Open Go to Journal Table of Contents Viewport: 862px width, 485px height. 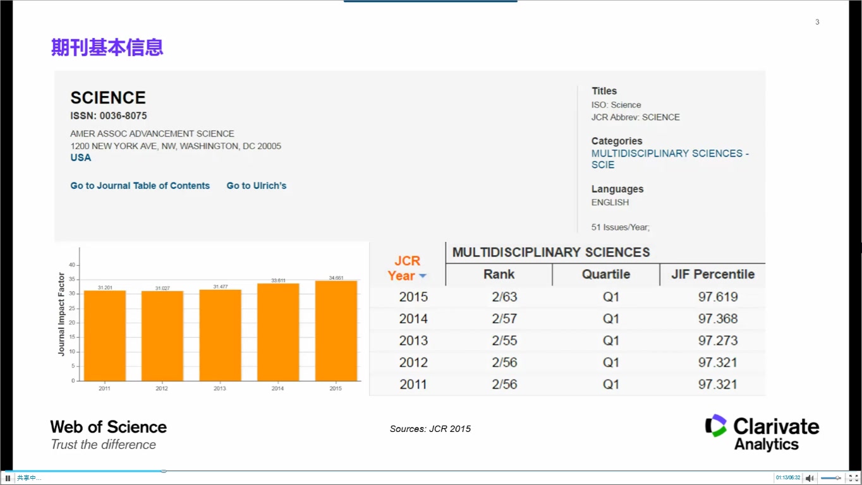tap(140, 186)
